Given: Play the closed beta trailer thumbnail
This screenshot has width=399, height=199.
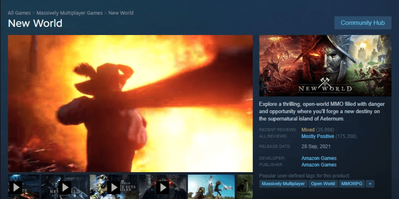Looking at the screenshot, I should pos(113,187).
